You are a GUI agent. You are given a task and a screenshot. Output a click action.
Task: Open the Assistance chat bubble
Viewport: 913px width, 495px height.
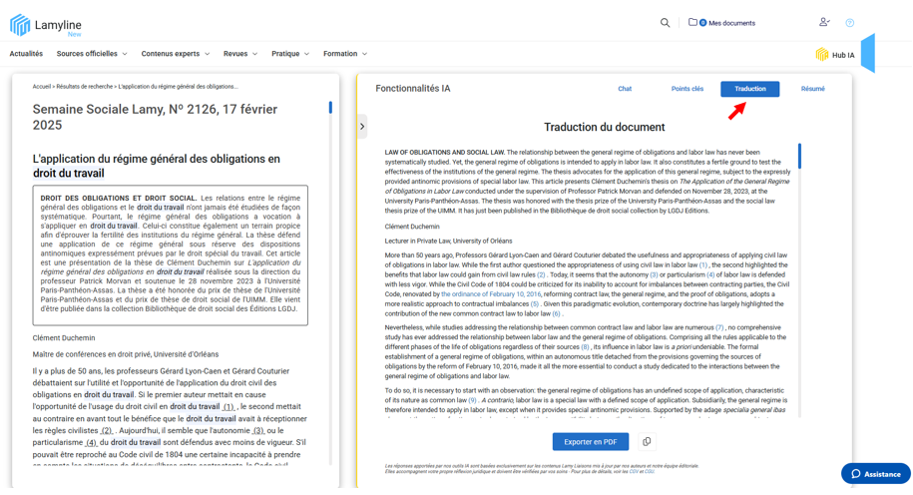pos(875,474)
